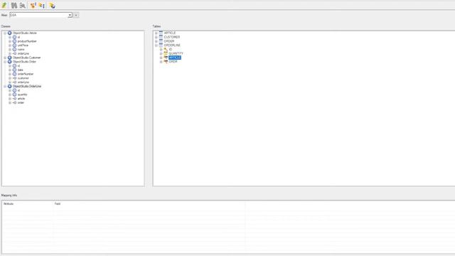Image resolution: width=455 pixels, height=256 pixels.
Task: Click the ObjectStudio.Order class icon
Action: [9, 62]
